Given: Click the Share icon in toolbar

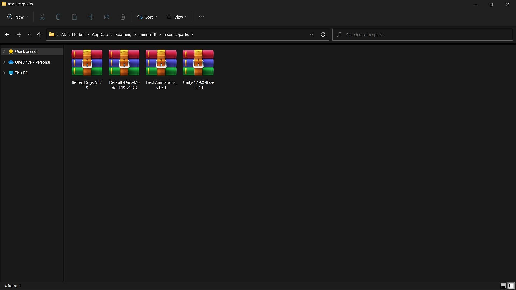Looking at the screenshot, I should pyautogui.click(x=107, y=17).
